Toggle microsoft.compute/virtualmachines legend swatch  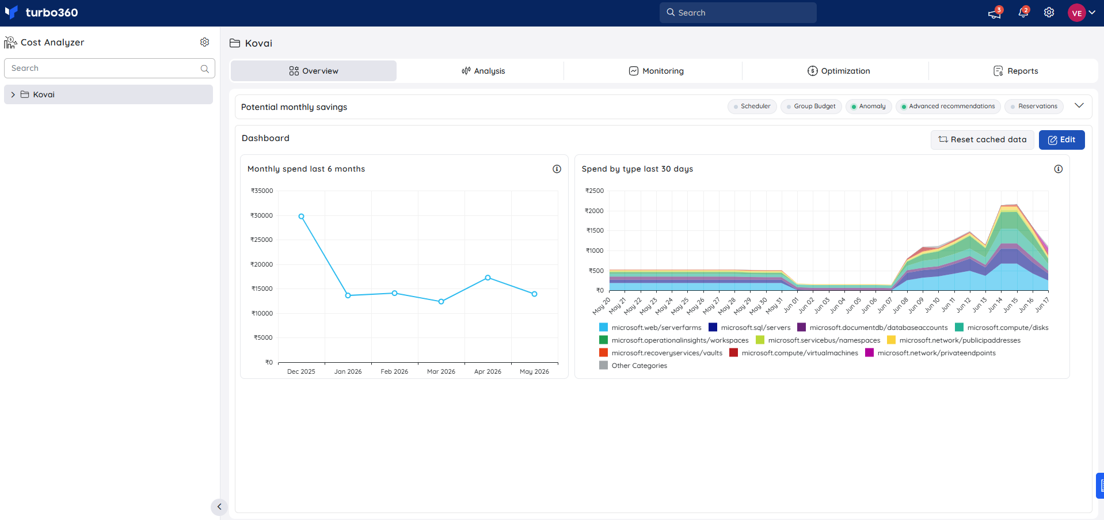pos(733,353)
